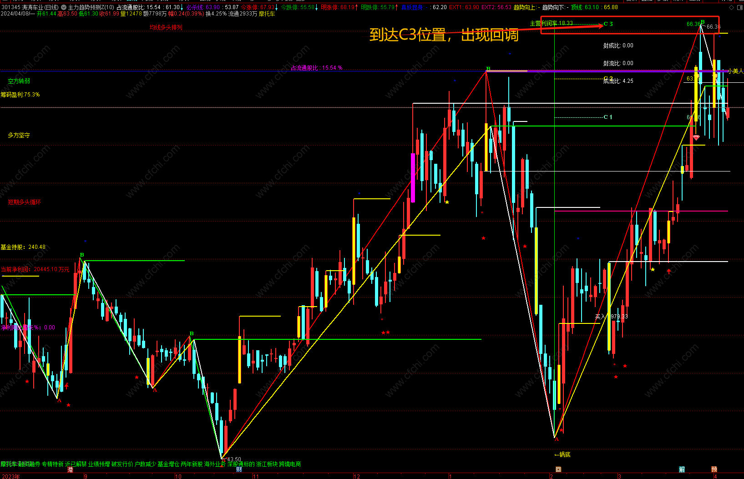Click the 主营利润率 18.33 label

tap(552, 23)
